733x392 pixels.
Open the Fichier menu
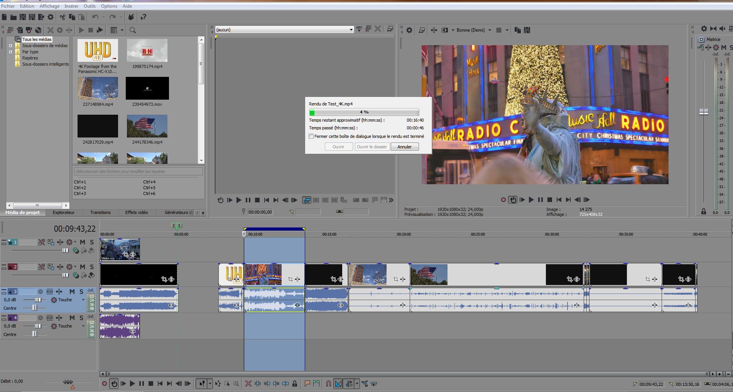click(x=8, y=6)
